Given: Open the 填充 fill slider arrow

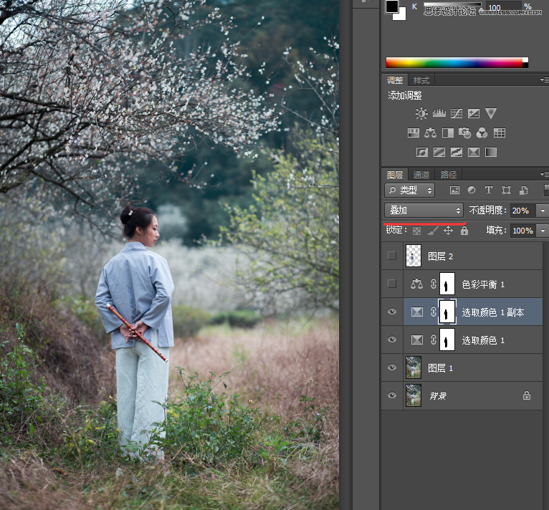Looking at the screenshot, I should point(543,231).
